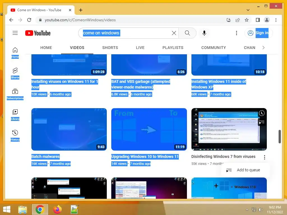
Task: Switch to the SHORTS channel tab
Action: pyautogui.click(x=110, y=48)
